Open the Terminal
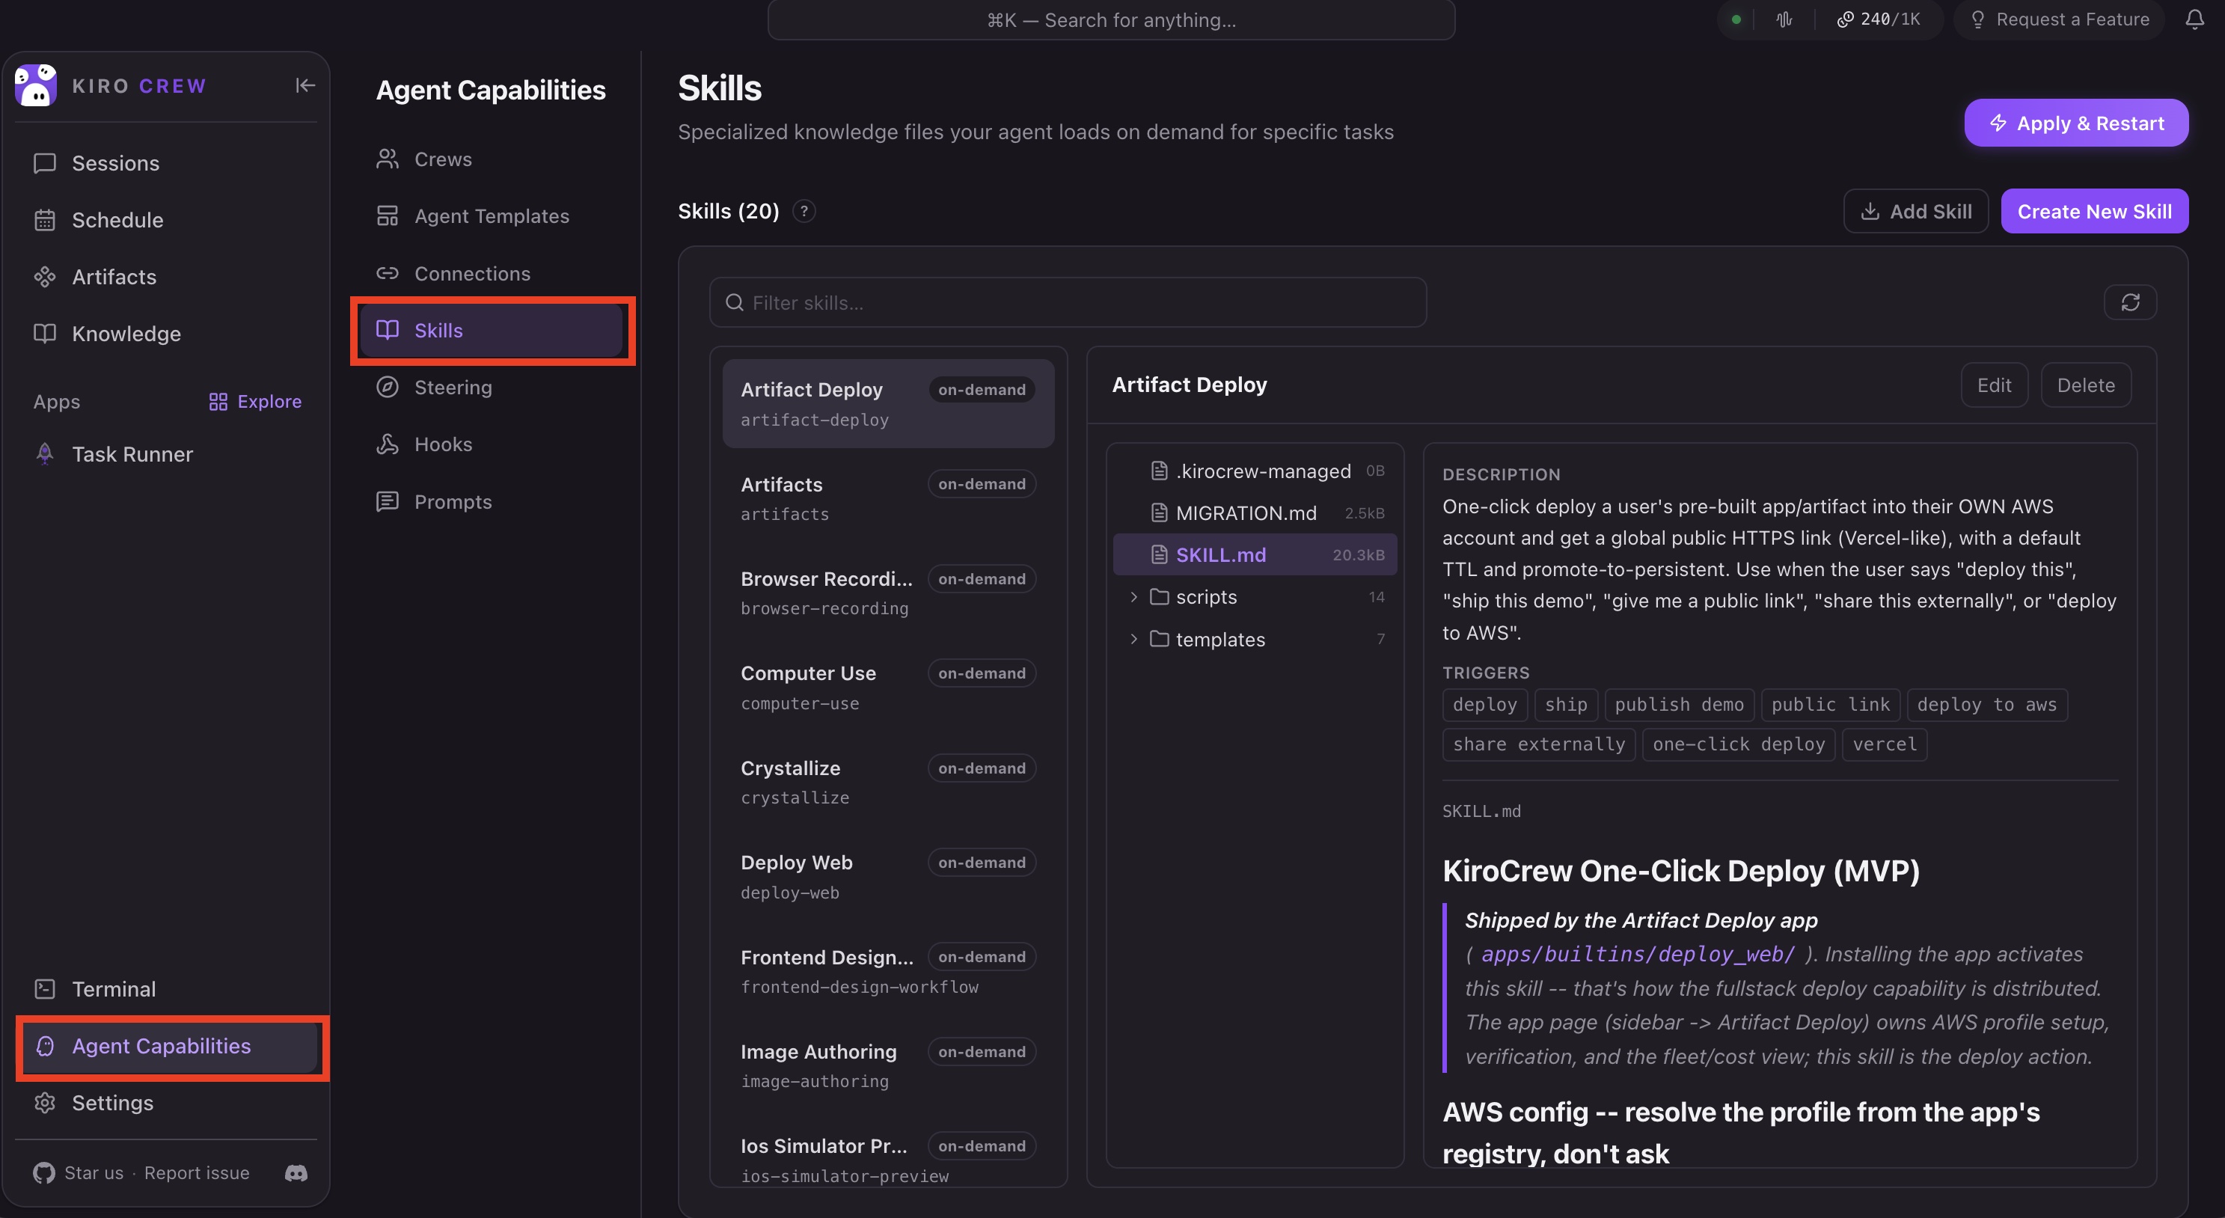The height and width of the screenshot is (1218, 2225). pyautogui.click(x=166, y=989)
